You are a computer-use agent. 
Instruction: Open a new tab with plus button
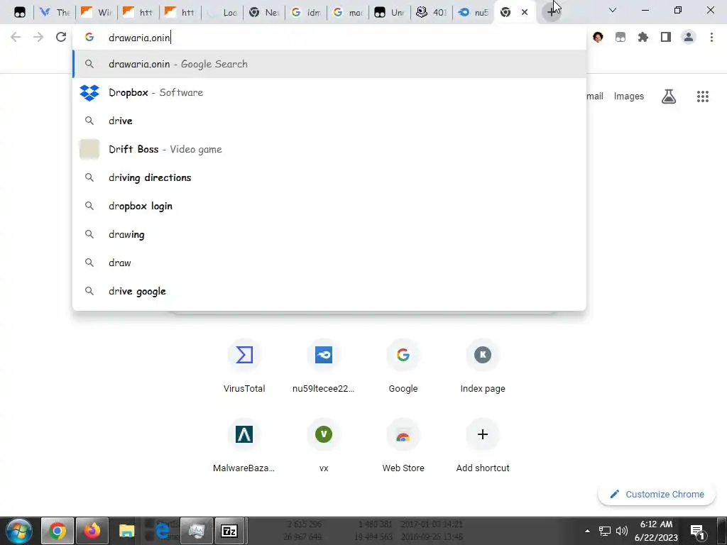[x=551, y=12]
